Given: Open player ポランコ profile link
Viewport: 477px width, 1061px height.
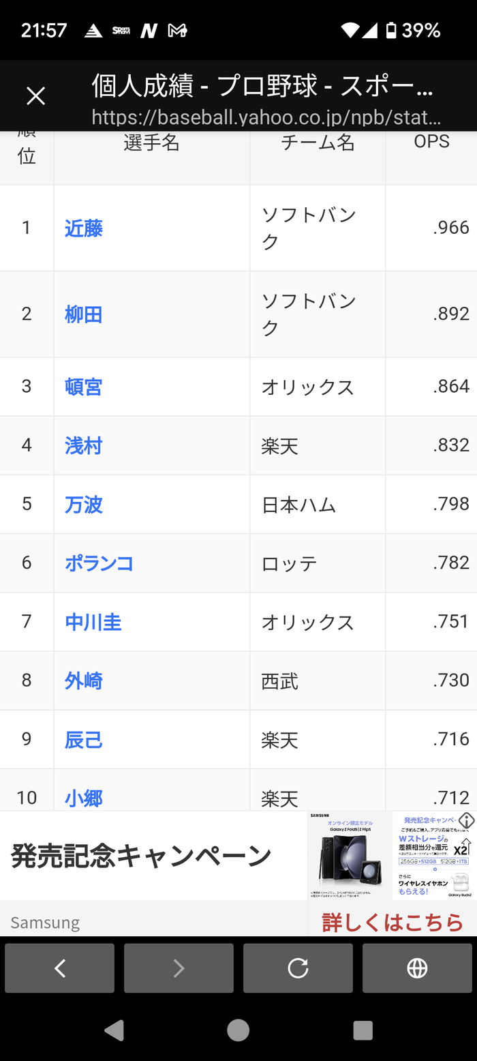Looking at the screenshot, I should (99, 563).
